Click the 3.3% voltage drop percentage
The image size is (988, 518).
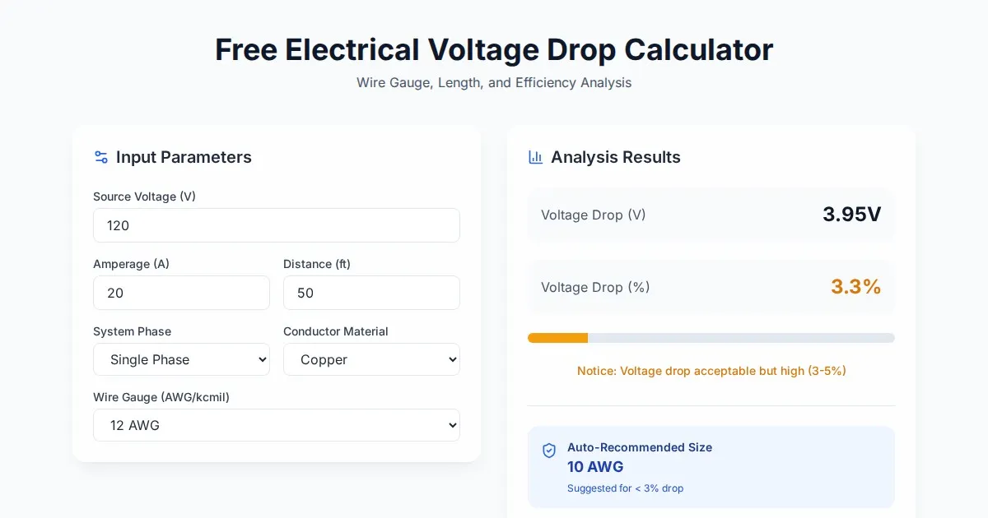[855, 287]
